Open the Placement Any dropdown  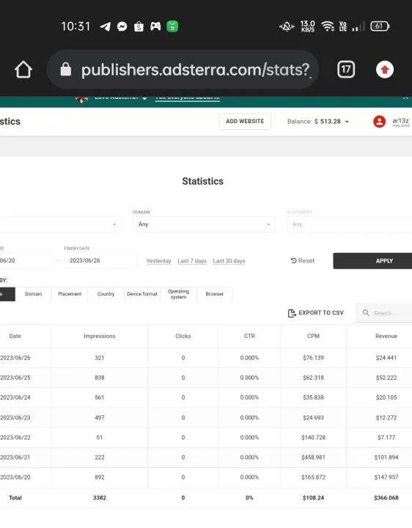pyautogui.click(x=350, y=224)
